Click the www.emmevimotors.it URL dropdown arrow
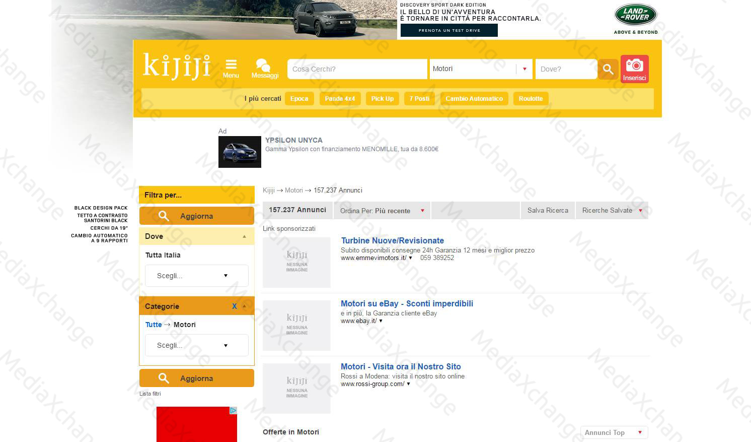 (x=411, y=258)
